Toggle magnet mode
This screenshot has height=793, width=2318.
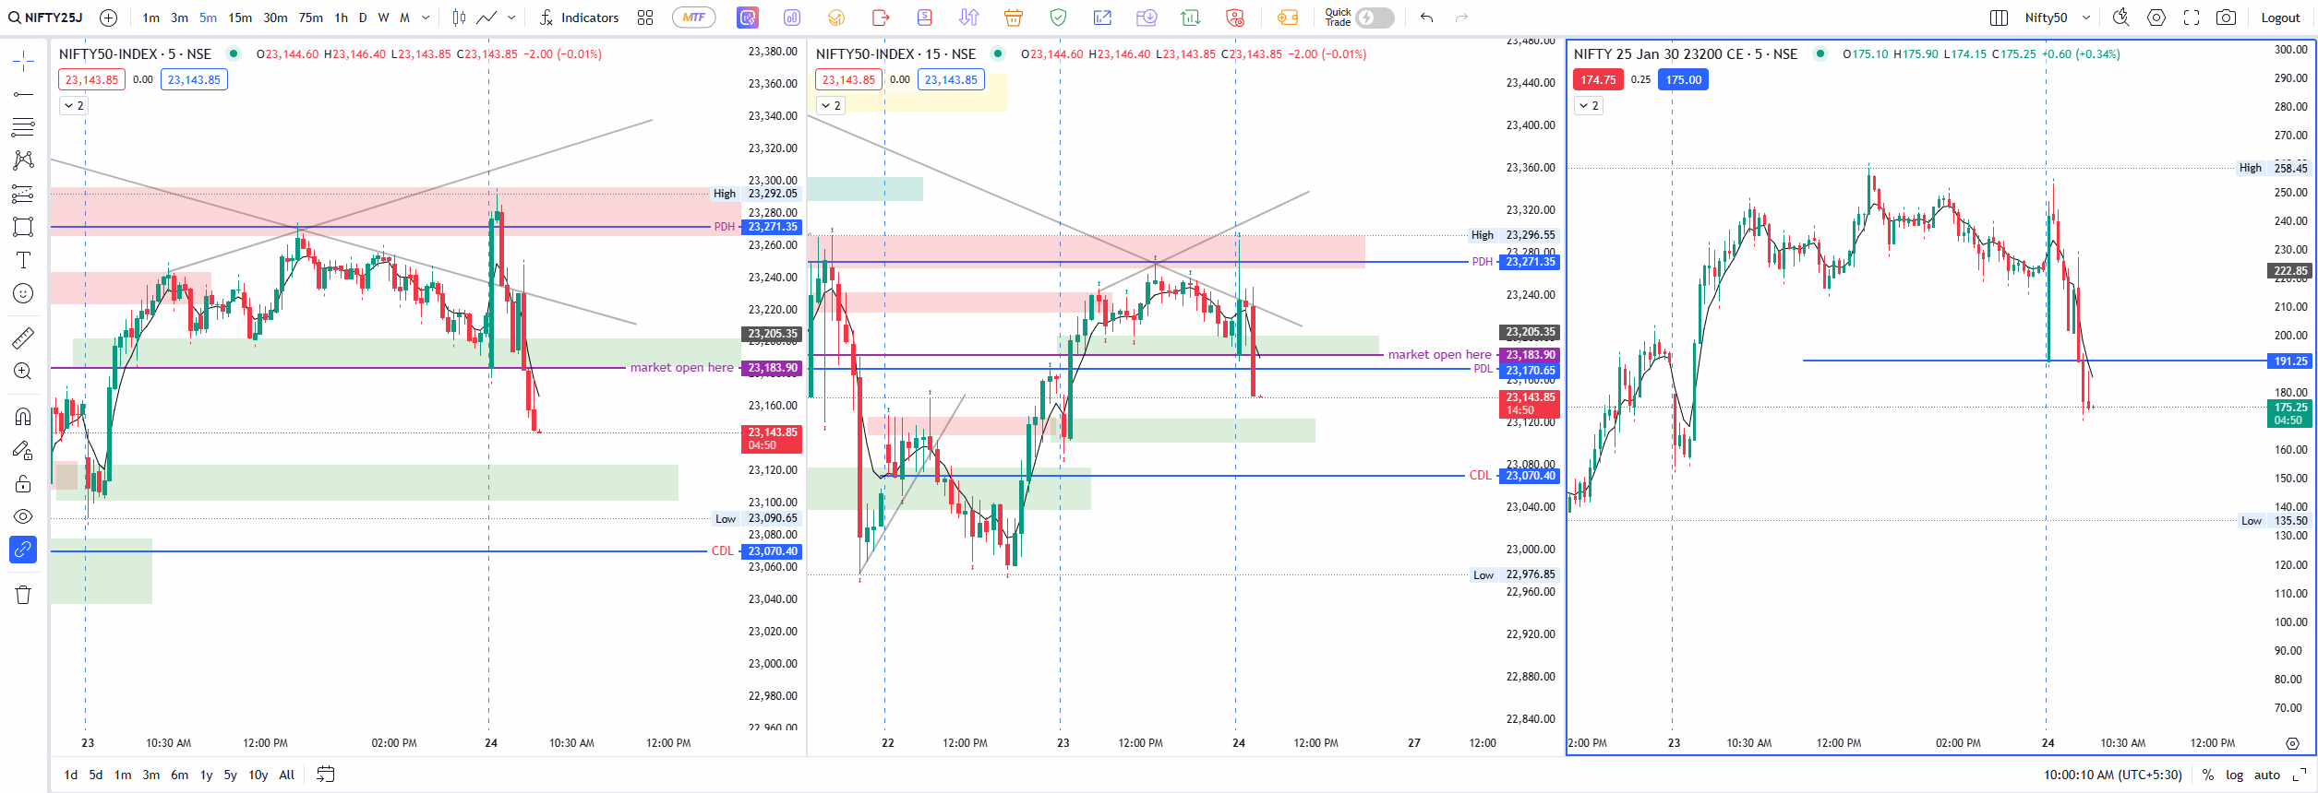(x=23, y=417)
